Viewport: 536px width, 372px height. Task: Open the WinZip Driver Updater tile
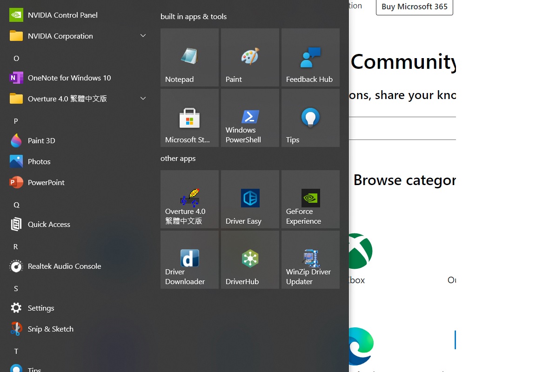(x=310, y=259)
